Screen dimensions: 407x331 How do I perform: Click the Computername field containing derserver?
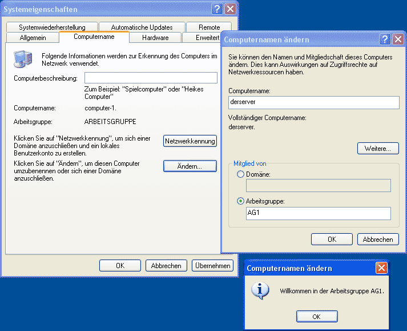pos(313,102)
